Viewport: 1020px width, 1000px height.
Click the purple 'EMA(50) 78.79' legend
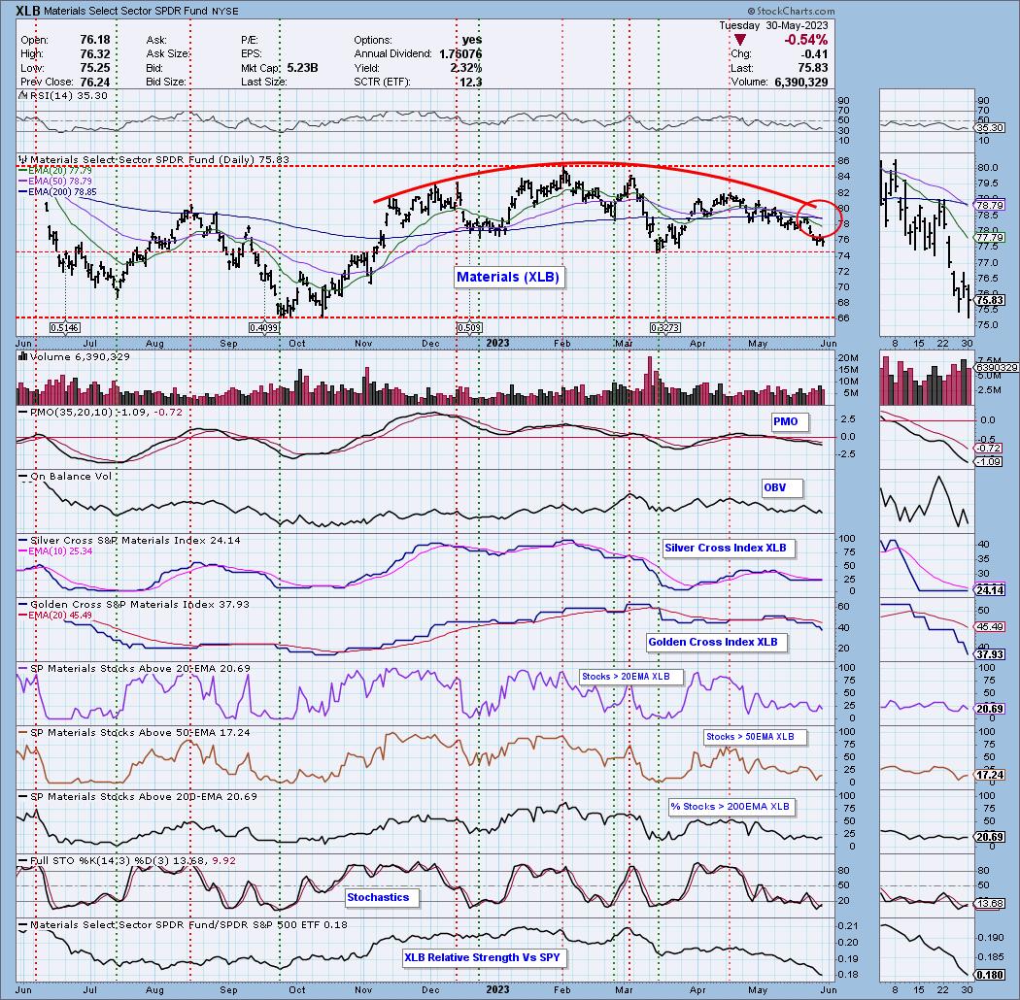[x=54, y=181]
